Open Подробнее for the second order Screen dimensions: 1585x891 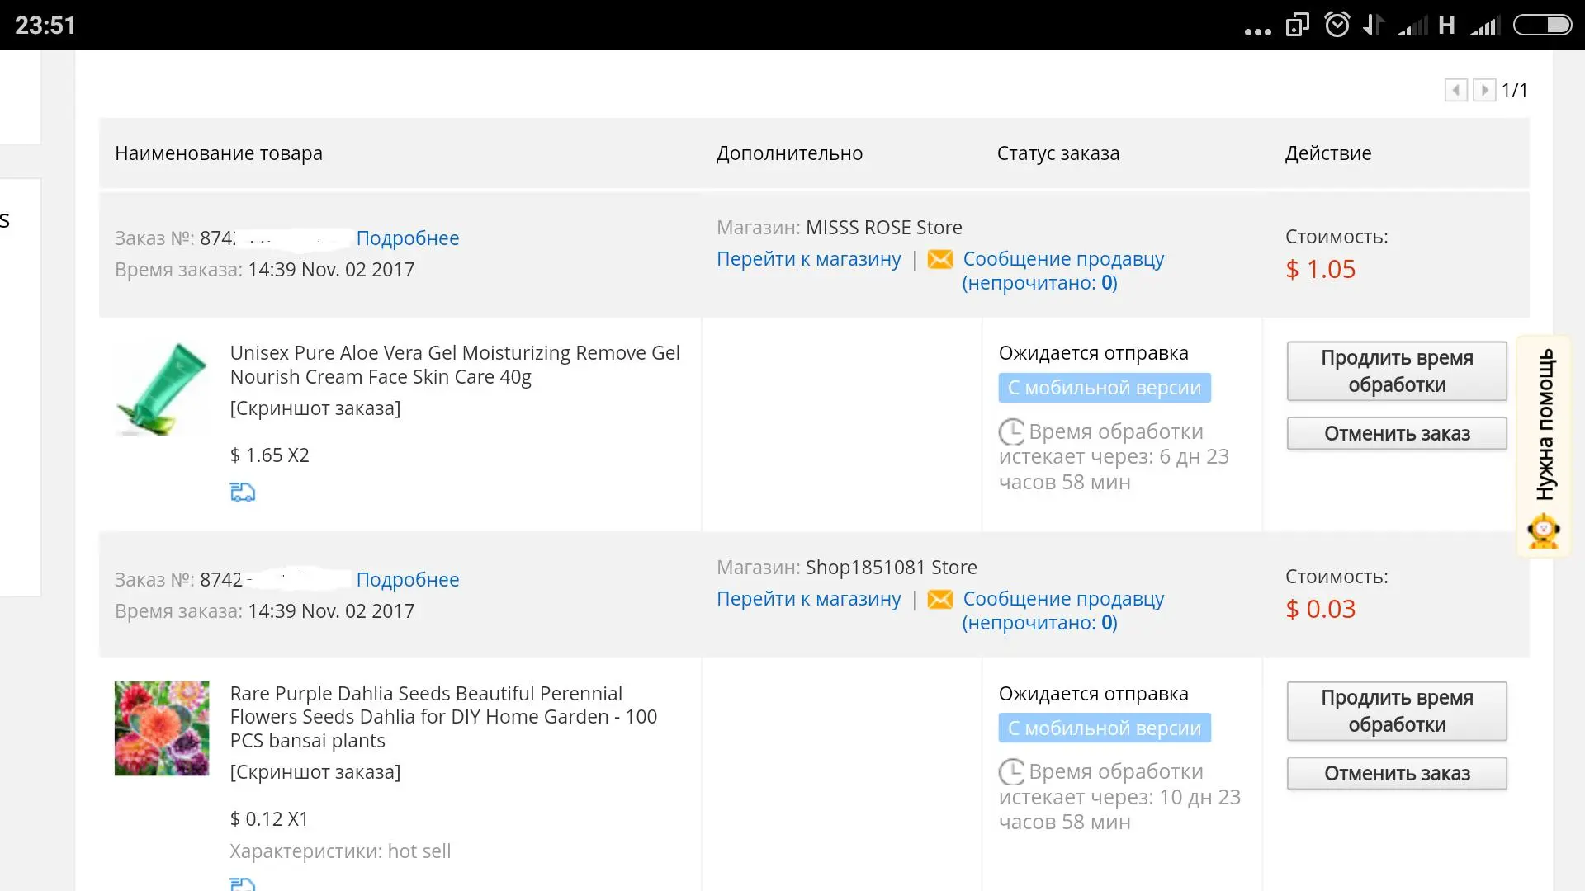408,580
